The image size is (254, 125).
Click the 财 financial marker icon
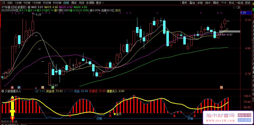pos(19,87)
